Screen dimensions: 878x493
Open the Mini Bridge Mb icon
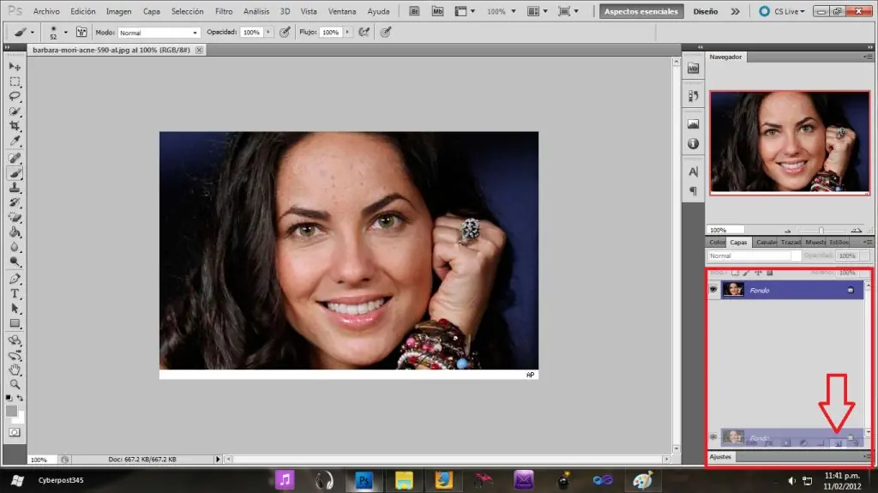(x=437, y=11)
